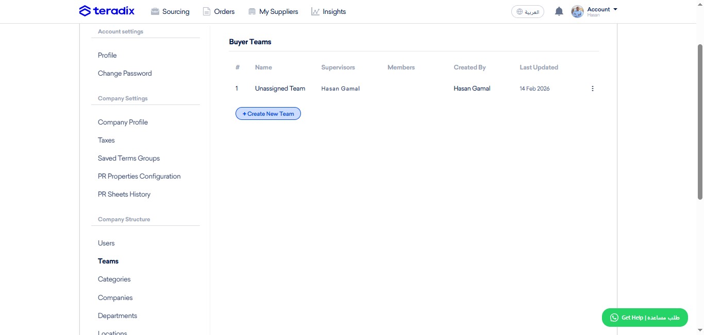704x335 pixels.
Task: Click the user avatar picture
Action: [577, 11]
